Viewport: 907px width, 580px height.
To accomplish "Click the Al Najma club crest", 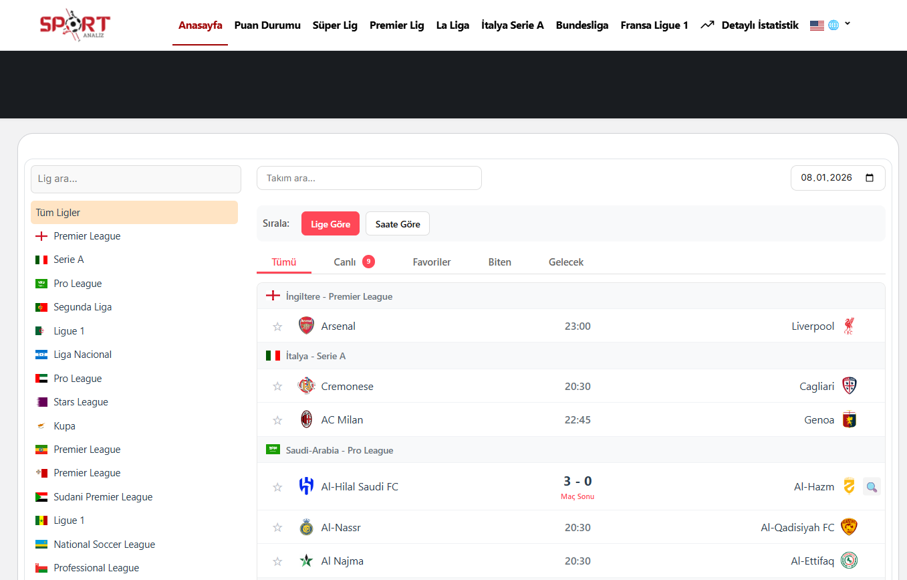I will (306, 561).
